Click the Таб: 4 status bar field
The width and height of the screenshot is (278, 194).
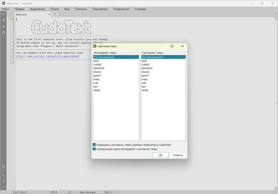[108, 192]
